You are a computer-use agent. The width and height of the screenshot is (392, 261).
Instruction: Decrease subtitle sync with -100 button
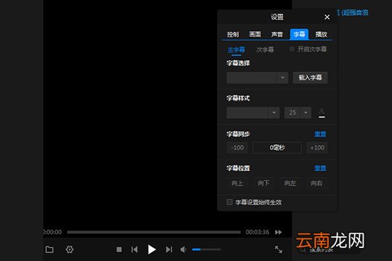tap(237, 148)
